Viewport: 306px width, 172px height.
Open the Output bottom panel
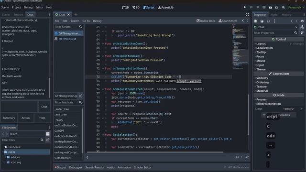pyautogui.click(x=60, y=167)
